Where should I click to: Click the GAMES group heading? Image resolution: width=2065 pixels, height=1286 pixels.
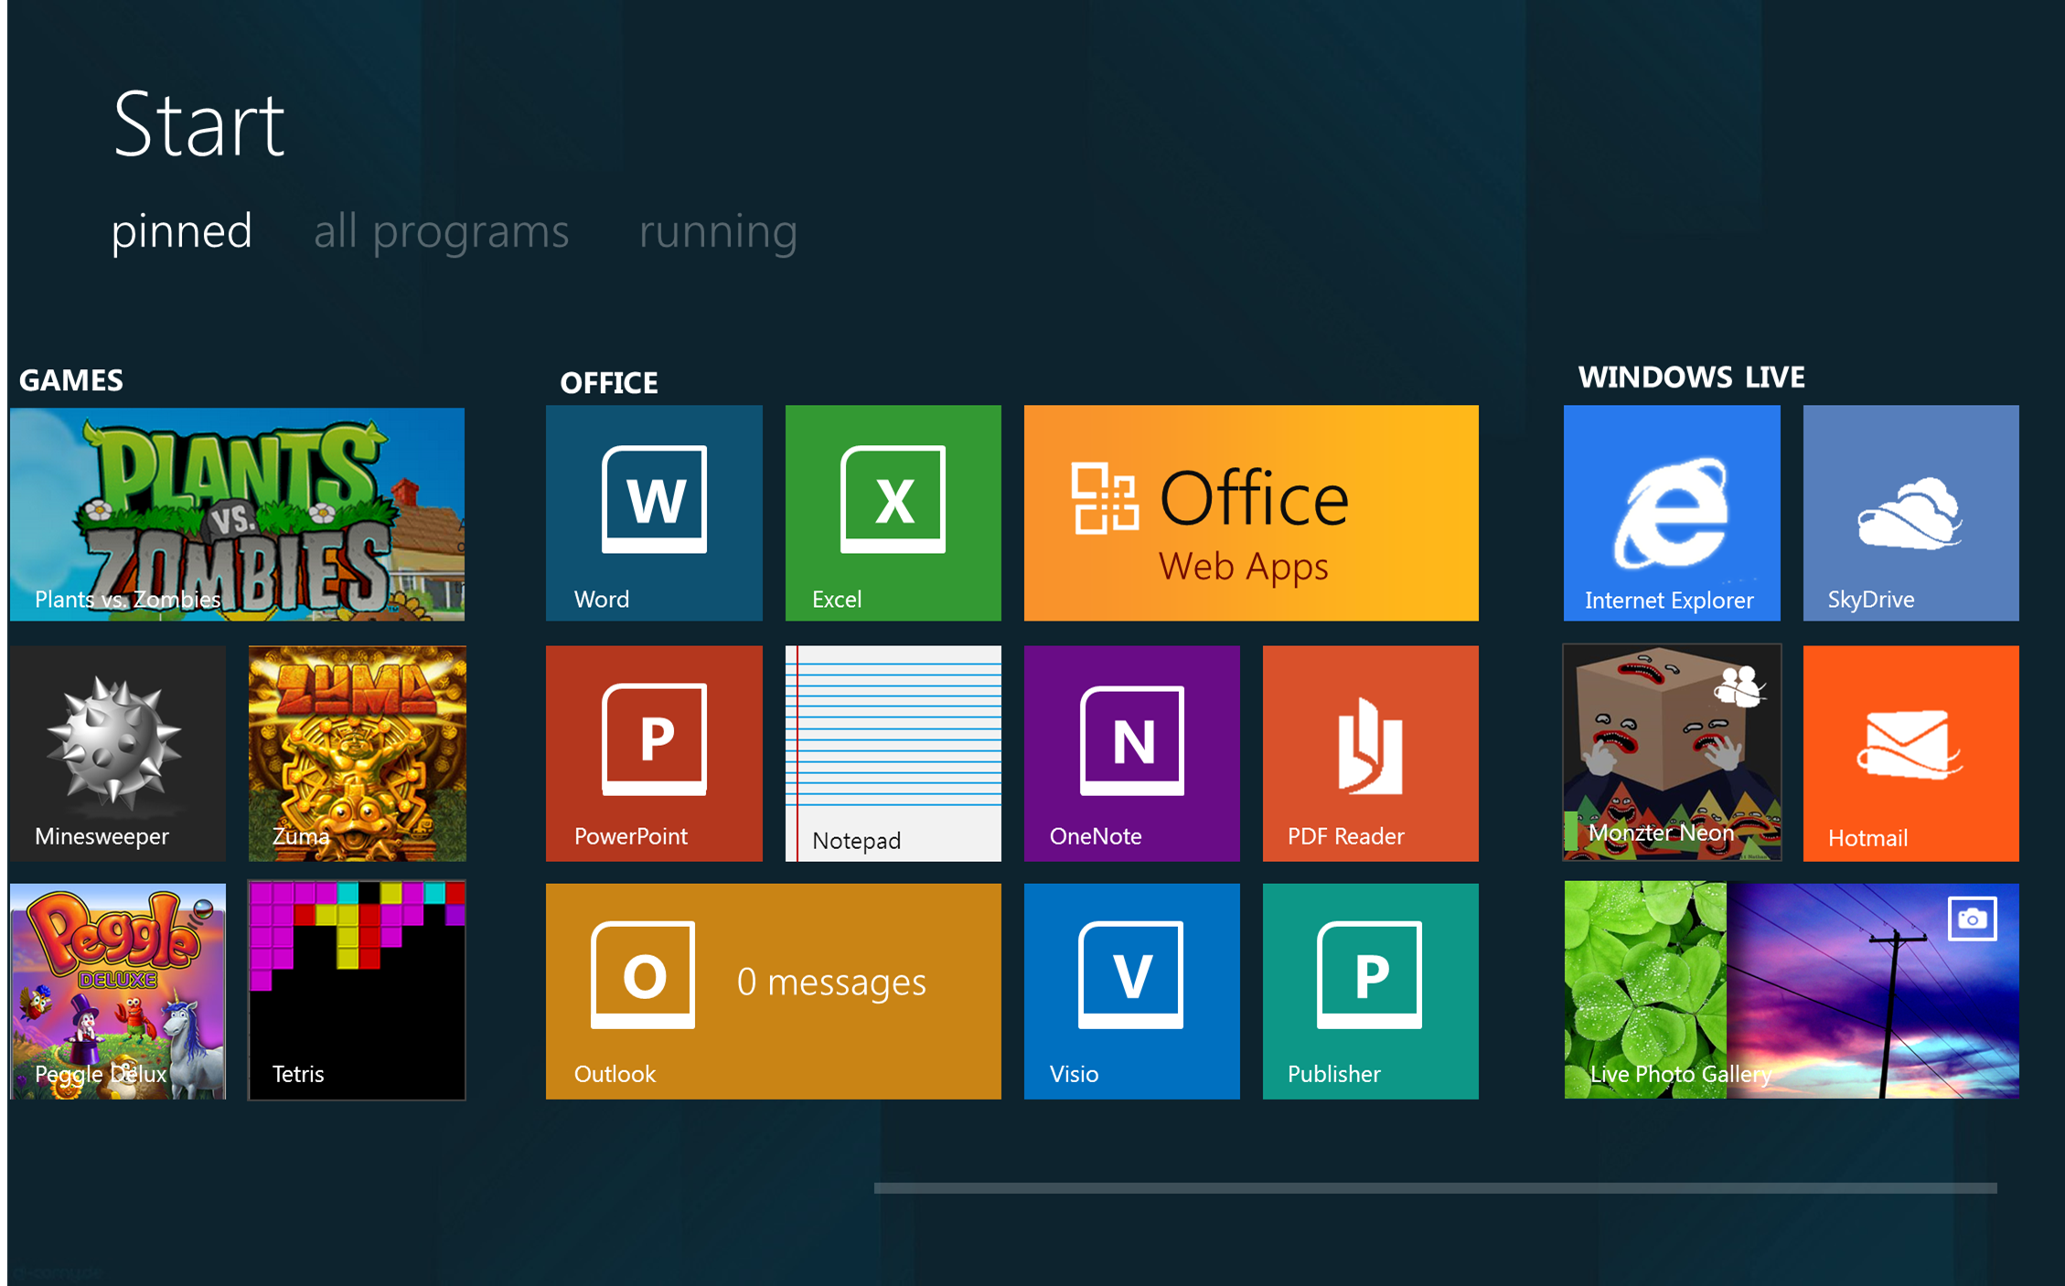(x=71, y=380)
